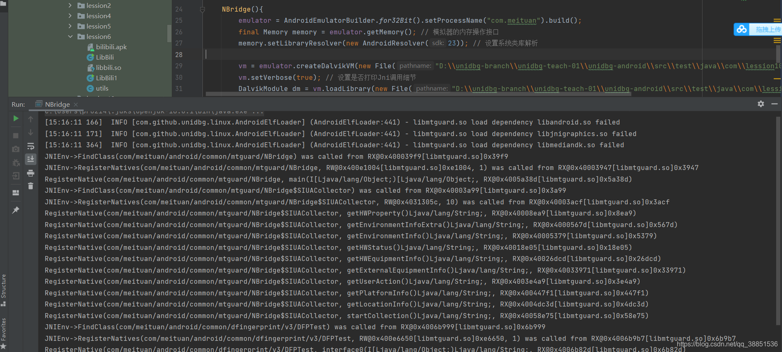
Task: Click the down arrow in Run console
Action: coord(31,132)
